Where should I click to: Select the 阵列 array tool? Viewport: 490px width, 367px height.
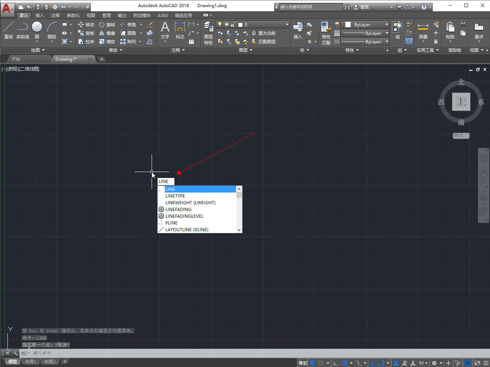point(128,41)
